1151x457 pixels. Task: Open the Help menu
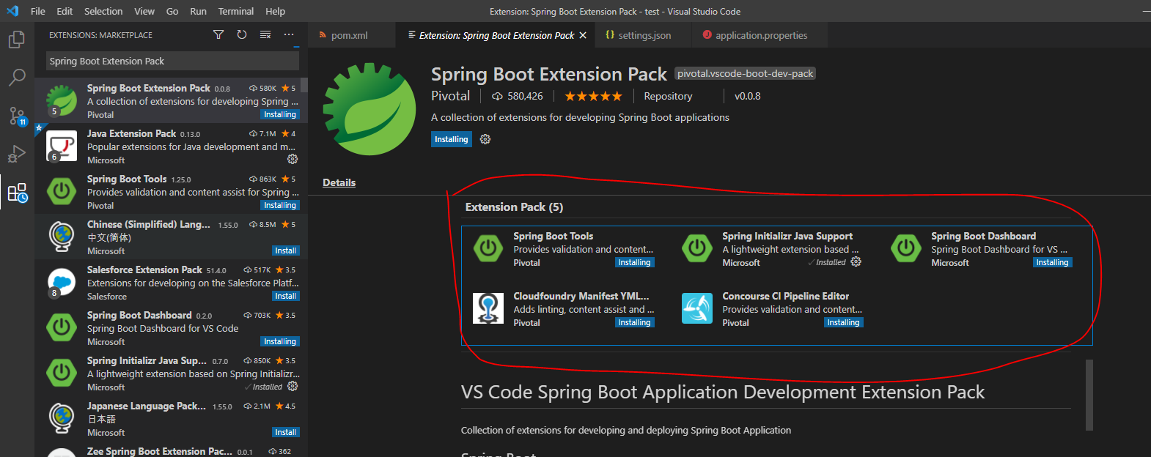click(276, 11)
